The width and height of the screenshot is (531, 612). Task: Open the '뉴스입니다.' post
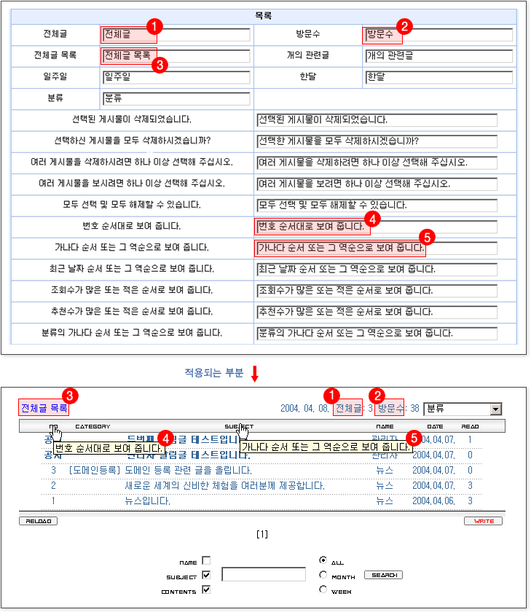[147, 501]
